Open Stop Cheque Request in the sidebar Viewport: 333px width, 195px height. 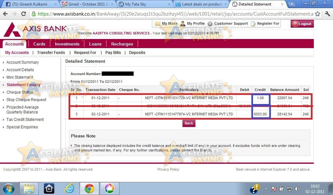point(26,100)
